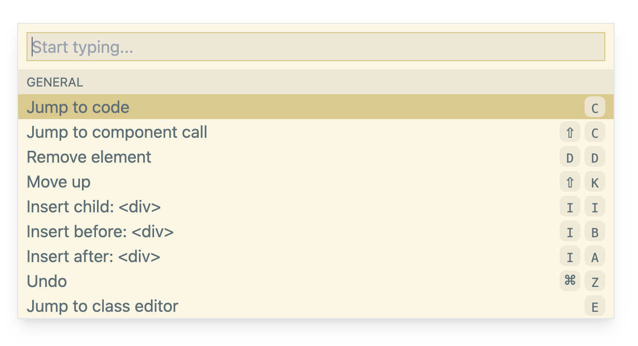Click the C key badge on 'Jump to code'
Viewport: 638px width, 346px height.
(595, 108)
